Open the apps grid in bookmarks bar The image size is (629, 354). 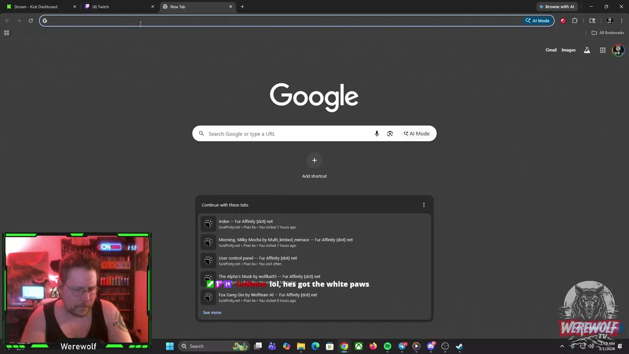(x=6, y=33)
